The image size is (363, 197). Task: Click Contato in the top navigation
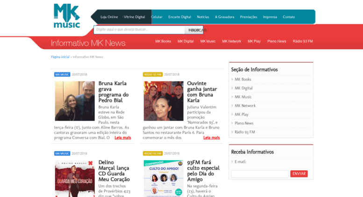pyautogui.click(x=289, y=17)
